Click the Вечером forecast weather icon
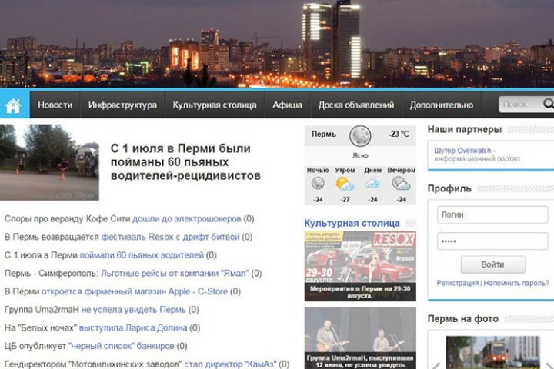554x369 pixels. [401, 184]
